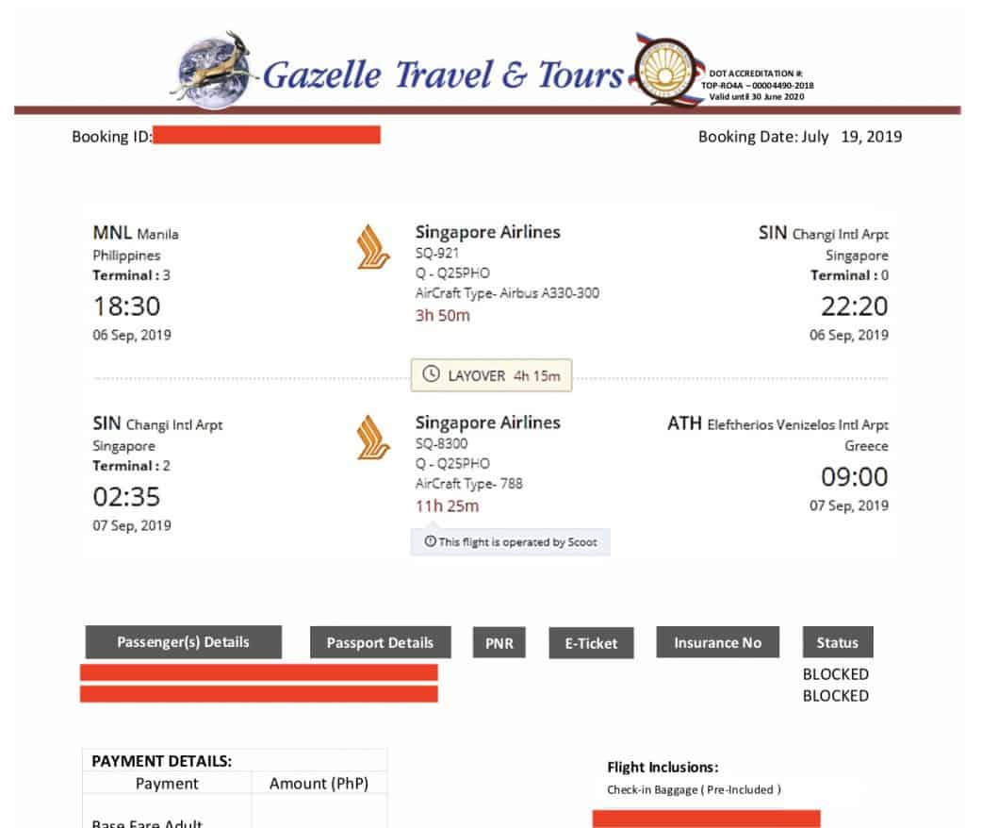Click the "operated by Scoot" notice
Screen dimensions: 982x828
510,542
